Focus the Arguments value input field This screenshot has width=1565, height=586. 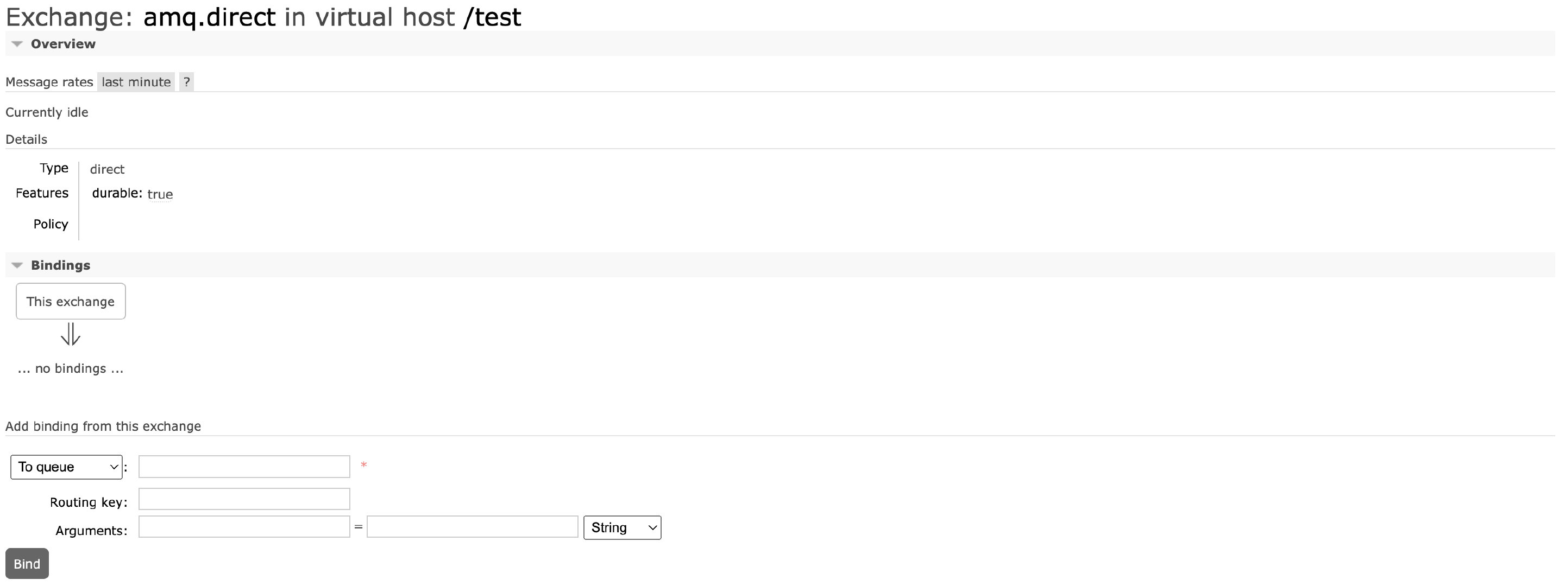472,527
